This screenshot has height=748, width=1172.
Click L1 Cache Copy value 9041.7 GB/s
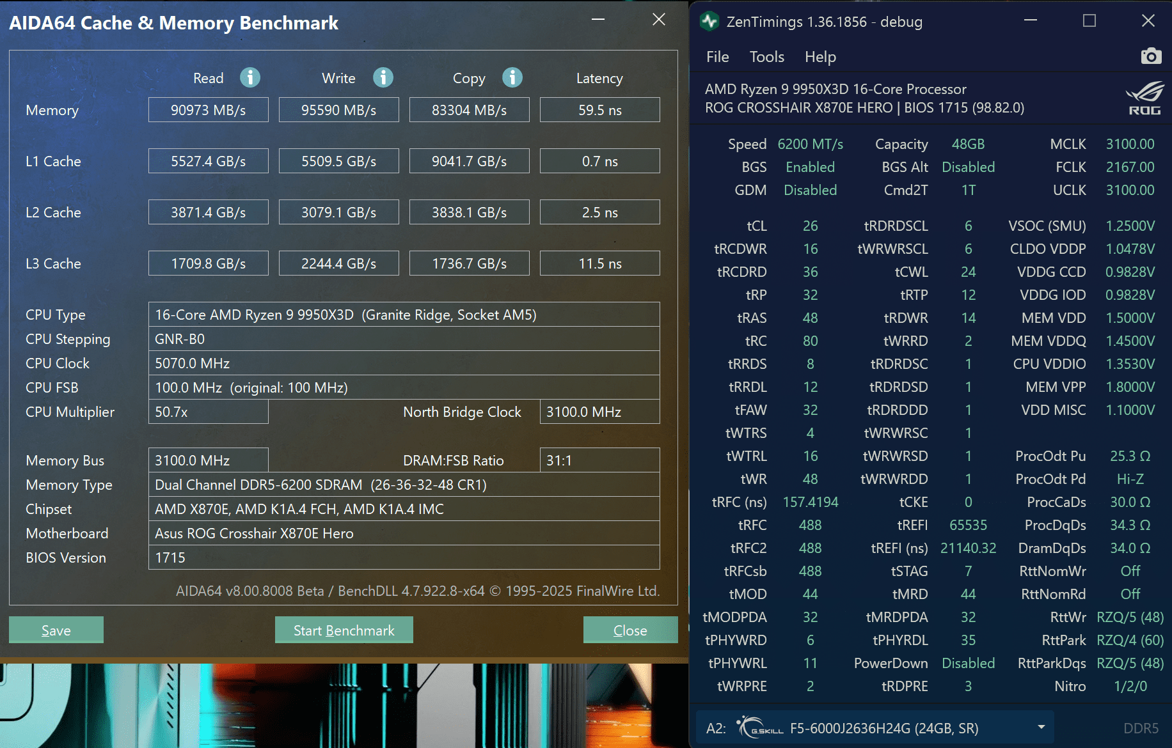[470, 160]
